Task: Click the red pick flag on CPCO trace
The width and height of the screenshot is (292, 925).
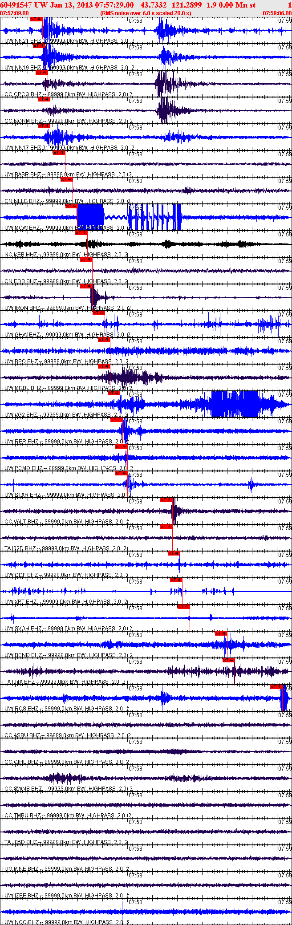Action: tap(41, 72)
